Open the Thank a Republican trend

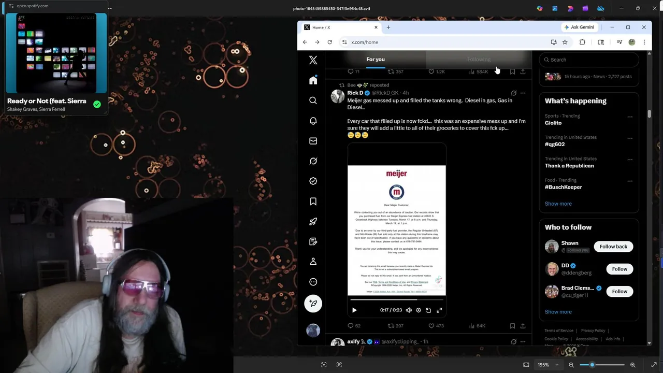569,166
